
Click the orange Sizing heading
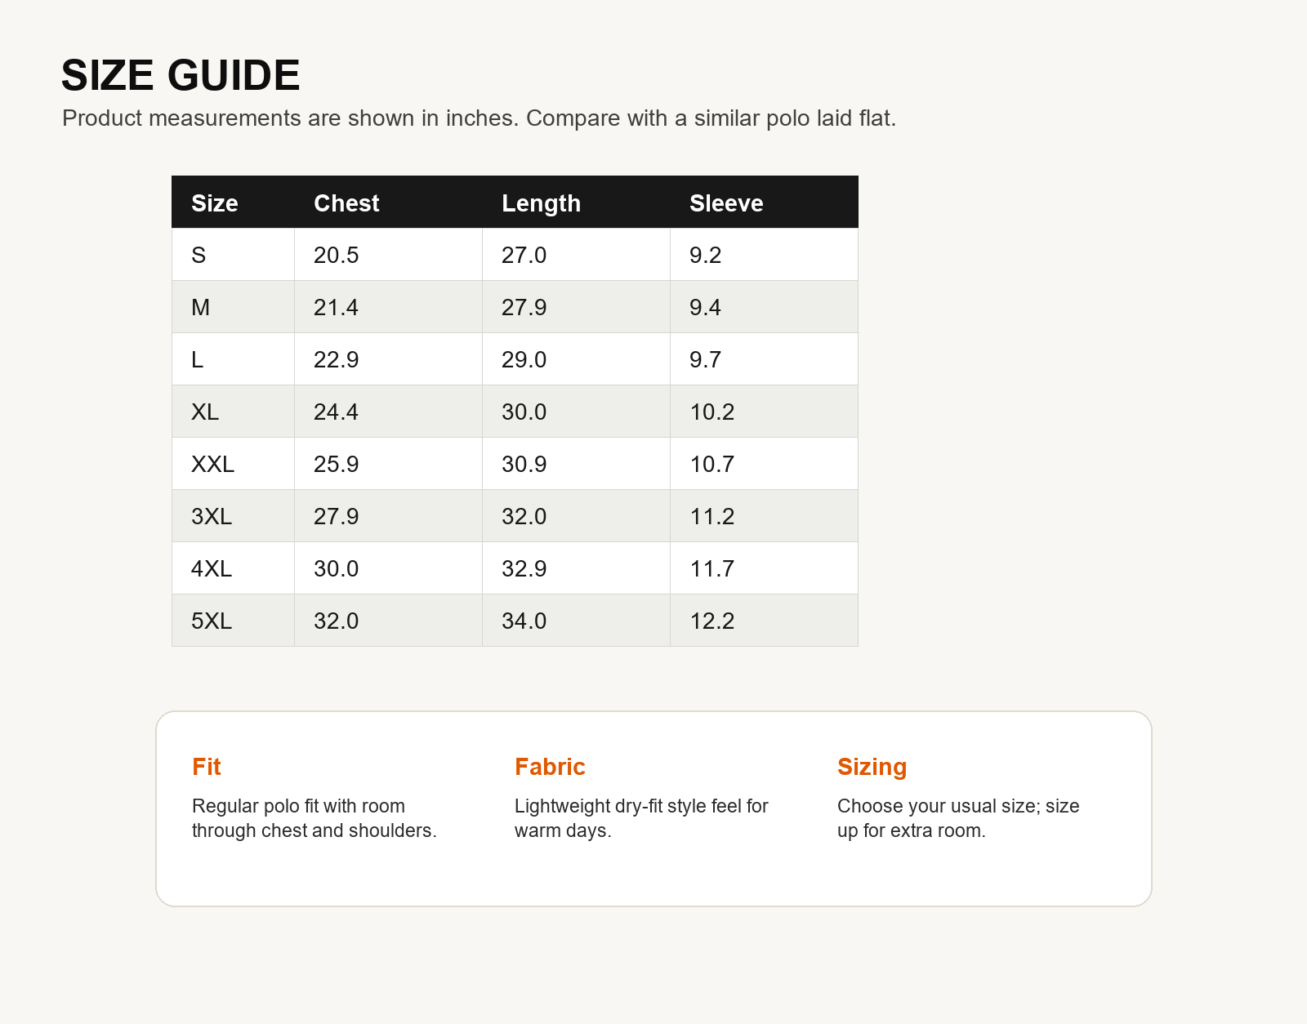click(x=872, y=767)
